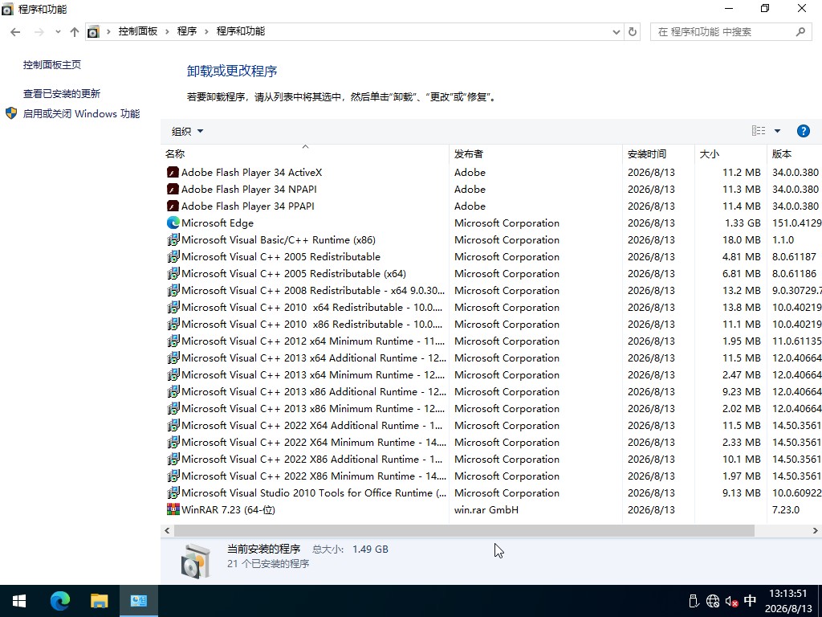Click 程序和功能 breadcrumb segment
The height and width of the screenshot is (617, 822).
tap(241, 31)
